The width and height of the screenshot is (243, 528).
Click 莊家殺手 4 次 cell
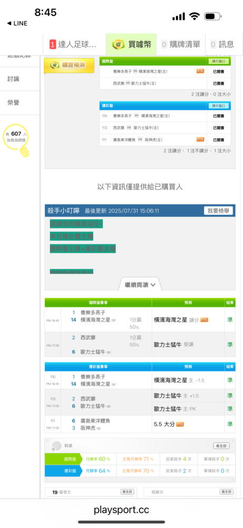click(179, 459)
